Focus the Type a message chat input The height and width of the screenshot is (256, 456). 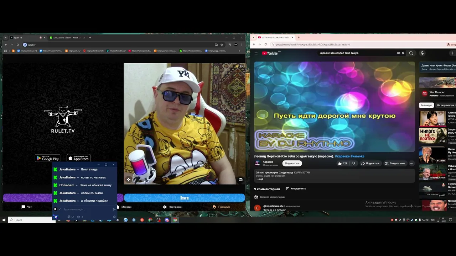(87, 209)
